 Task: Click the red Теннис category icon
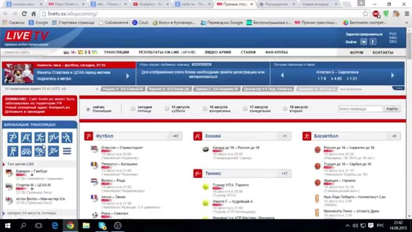(198, 173)
